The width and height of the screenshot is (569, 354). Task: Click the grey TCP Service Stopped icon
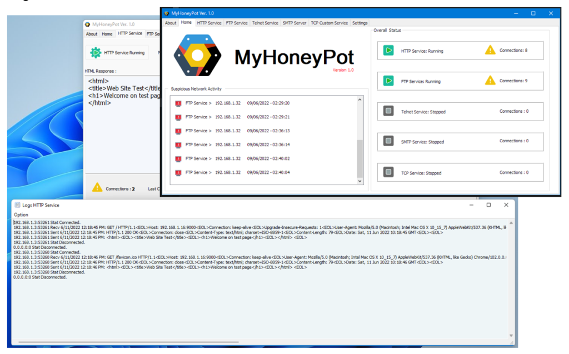(388, 172)
